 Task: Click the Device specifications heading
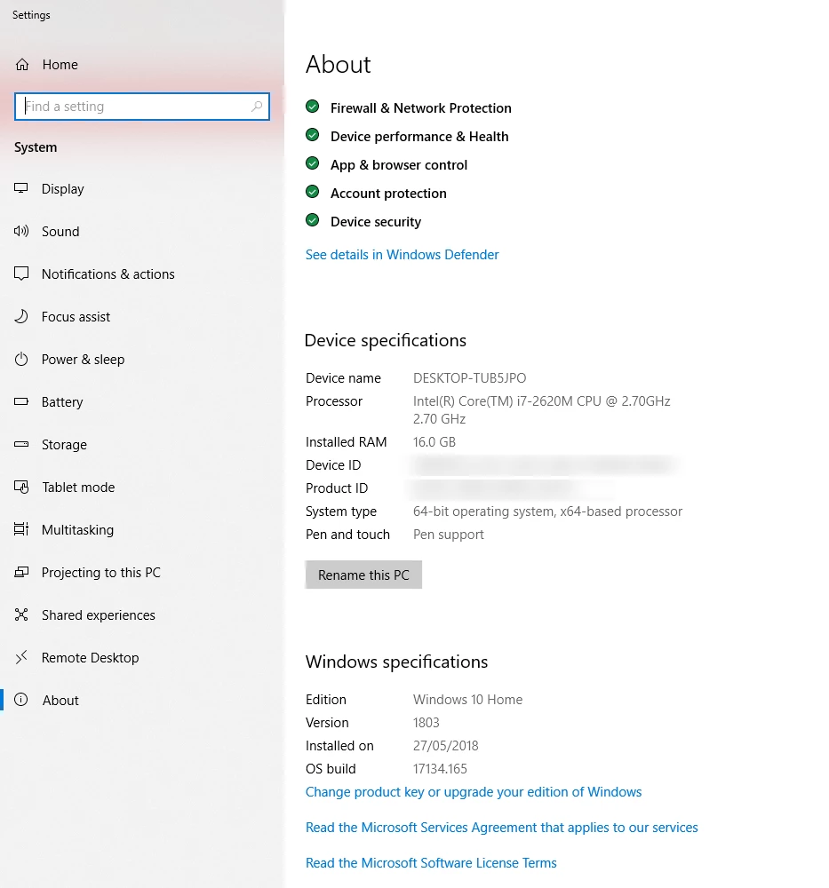386,340
